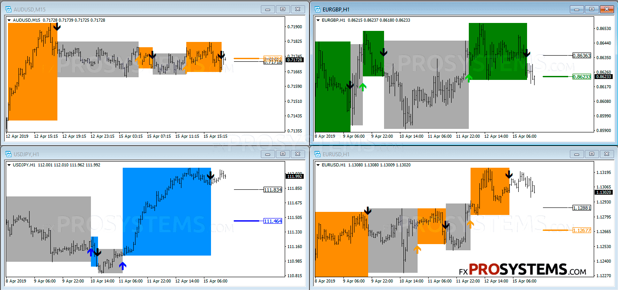
Task: Click the 0.86530 price on EURGBP scale
Action: (603, 29)
